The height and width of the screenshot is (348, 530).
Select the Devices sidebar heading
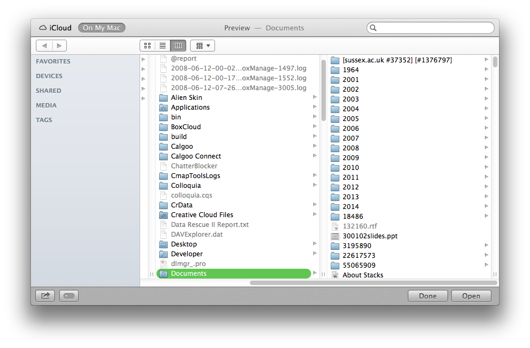point(49,76)
